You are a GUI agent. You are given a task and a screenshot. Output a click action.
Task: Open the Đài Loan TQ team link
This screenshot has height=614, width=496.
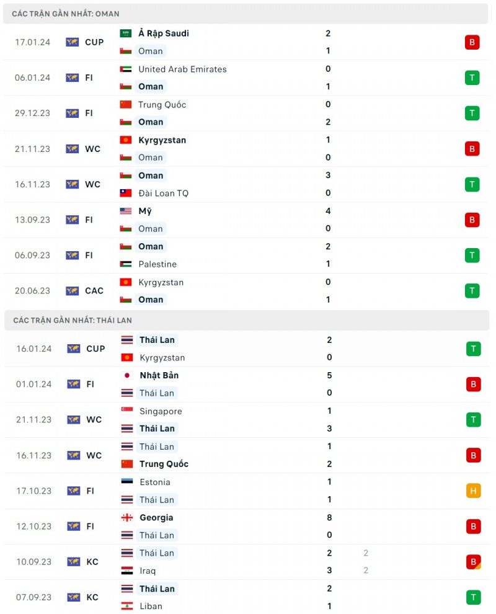point(163,193)
